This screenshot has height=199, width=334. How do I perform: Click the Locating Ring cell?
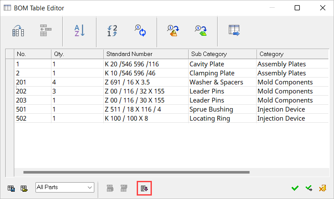tap(222, 118)
